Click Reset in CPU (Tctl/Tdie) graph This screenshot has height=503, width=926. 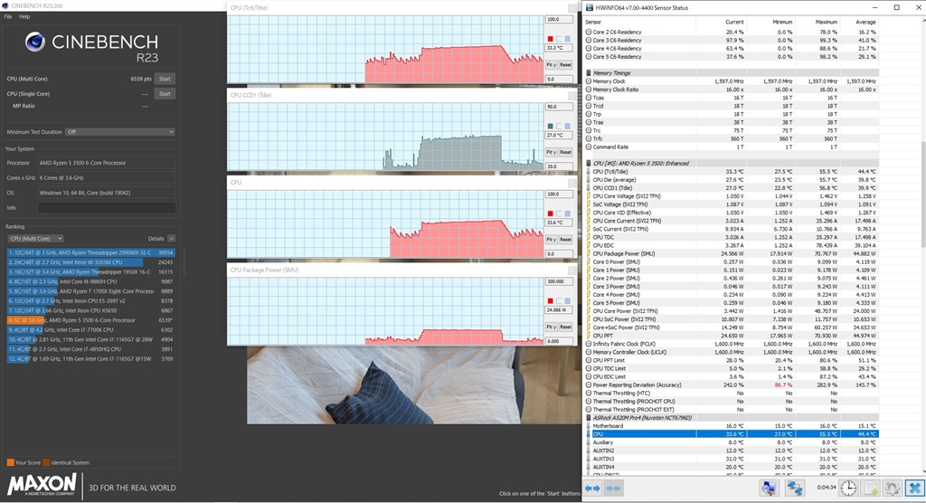[x=566, y=64]
